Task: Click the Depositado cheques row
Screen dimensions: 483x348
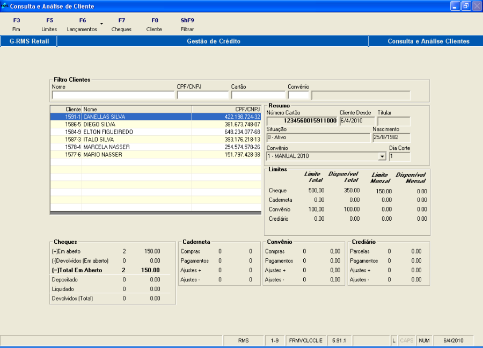Action: [106, 280]
